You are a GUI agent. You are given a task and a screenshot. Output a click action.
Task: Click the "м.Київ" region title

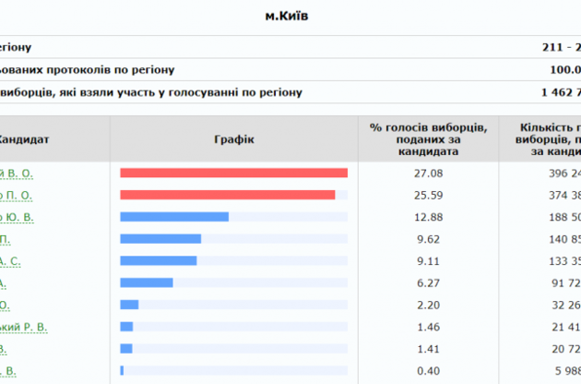point(291,16)
